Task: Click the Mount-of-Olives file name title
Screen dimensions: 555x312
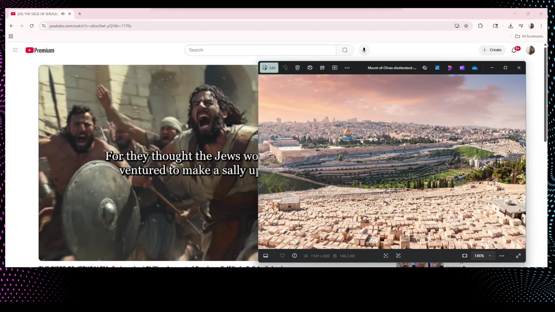Action: 392,68
